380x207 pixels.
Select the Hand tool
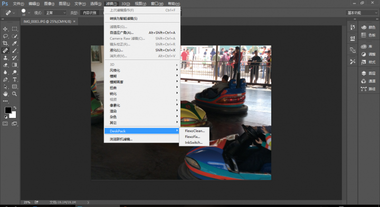(5, 94)
